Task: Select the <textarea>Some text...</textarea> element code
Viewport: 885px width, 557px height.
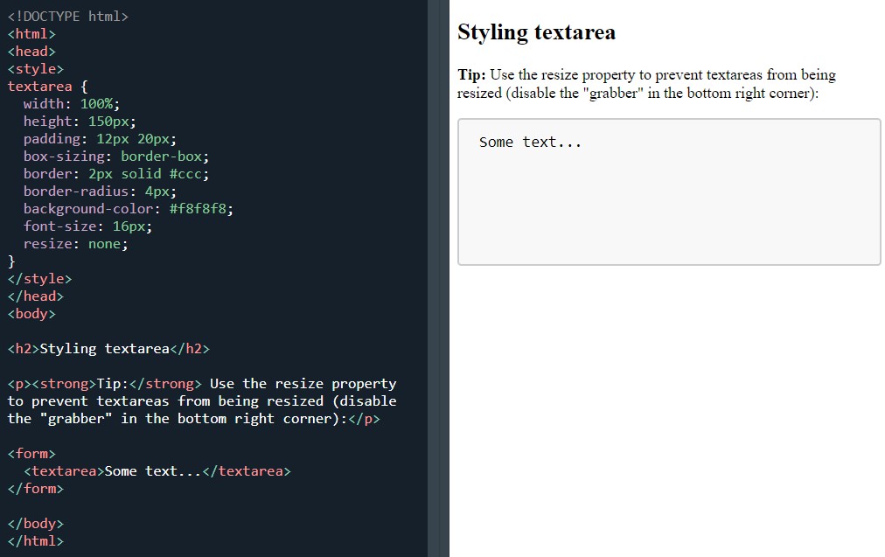Action: point(157,470)
